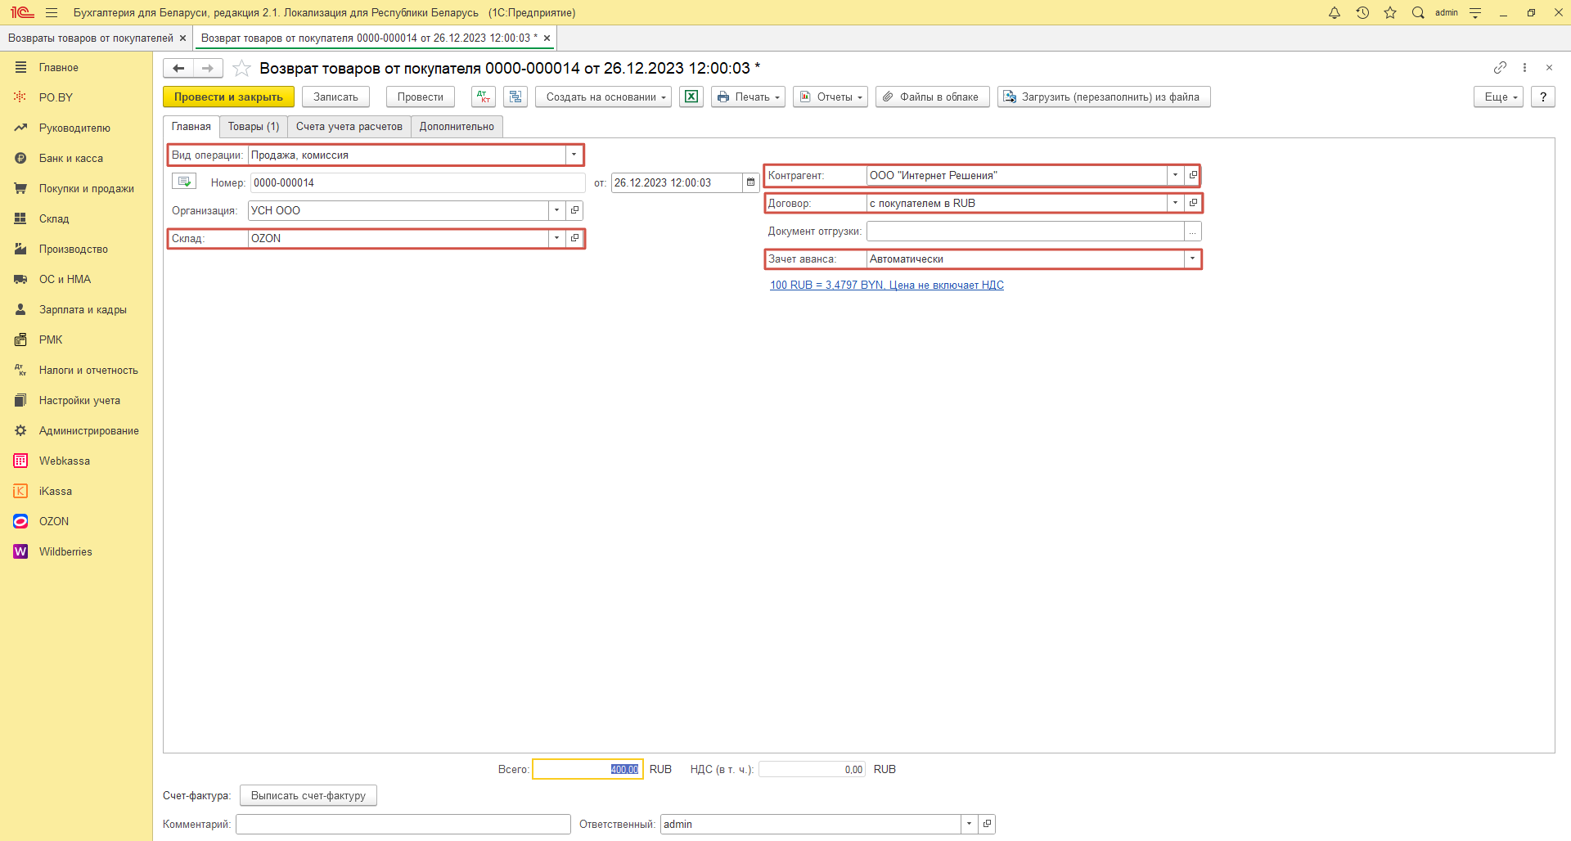Click the green Excel export icon

point(691,97)
